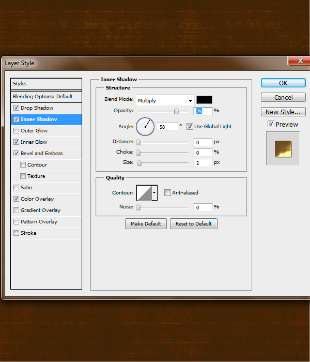Focus the Distance value field
Screen dimensions: 310x362
pos(203,142)
